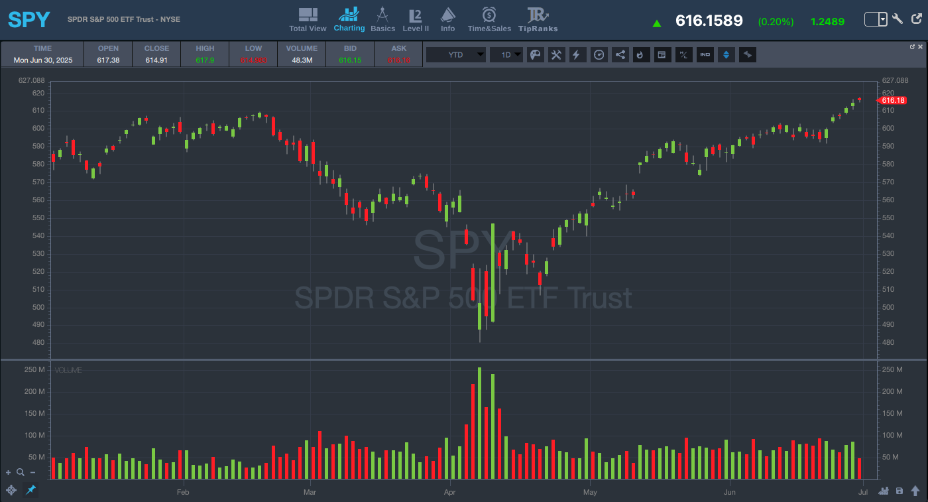Close the chart panel
Image resolution: width=928 pixels, height=502 pixels.
[921, 47]
